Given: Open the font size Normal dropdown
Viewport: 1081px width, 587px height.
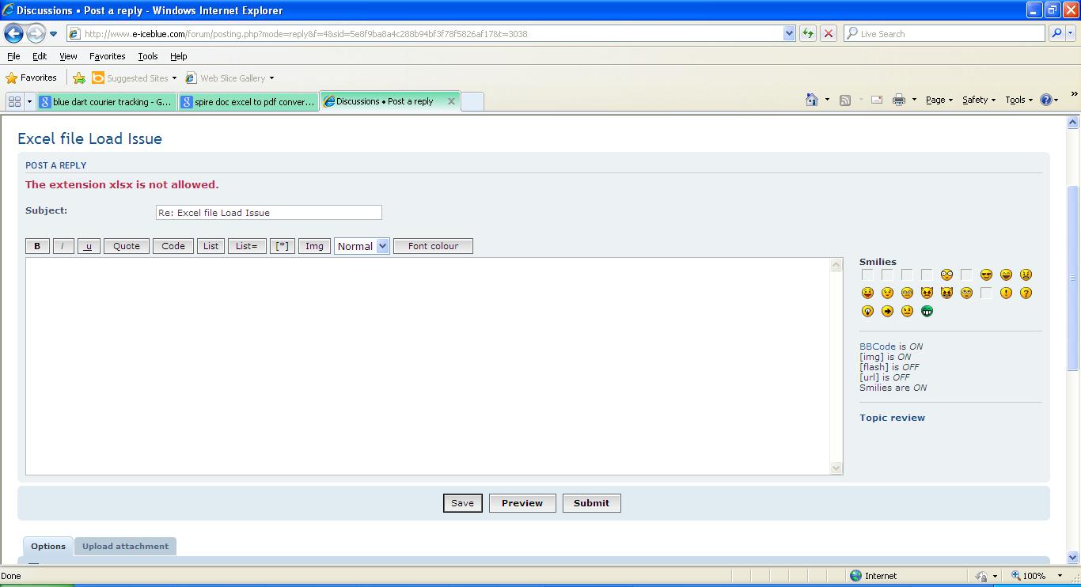Looking at the screenshot, I should pos(362,246).
